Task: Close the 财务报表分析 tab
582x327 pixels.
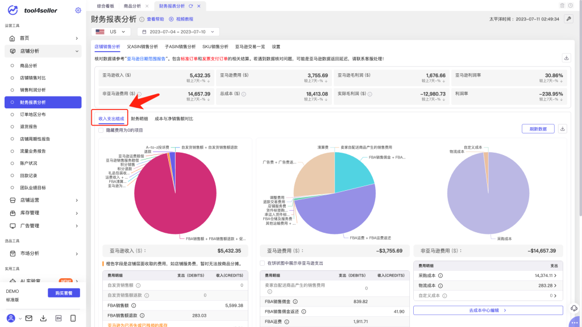Action: [x=199, y=6]
